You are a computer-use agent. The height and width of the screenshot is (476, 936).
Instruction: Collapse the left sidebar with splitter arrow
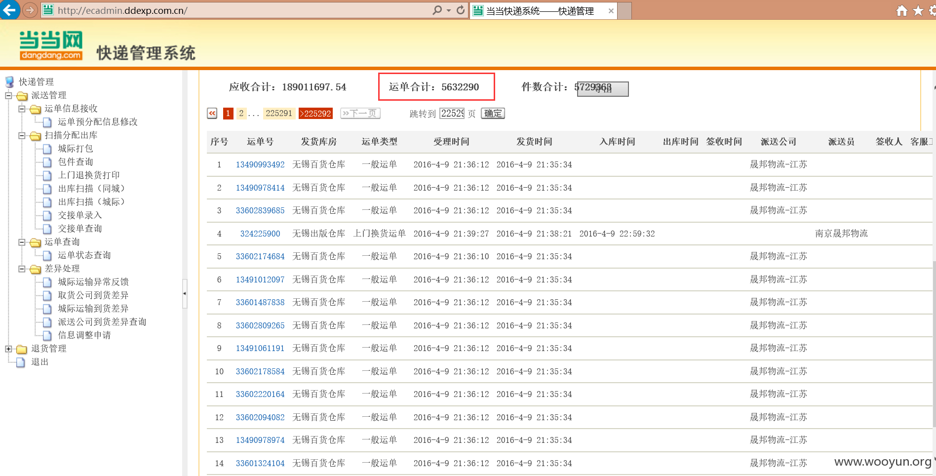(x=185, y=293)
